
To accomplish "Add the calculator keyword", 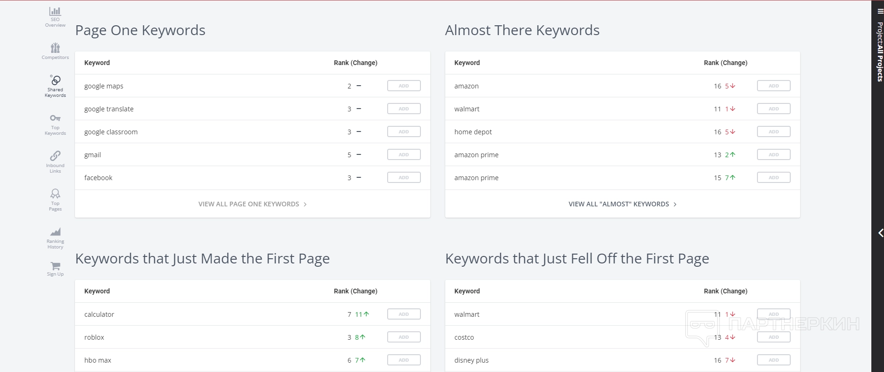I will 404,314.
